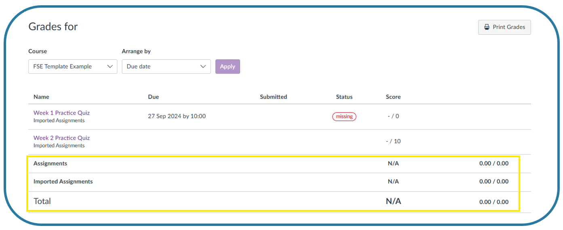Screen dimensions: 563x230
Task: Click the Name column header
Action: (x=41, y=97)
